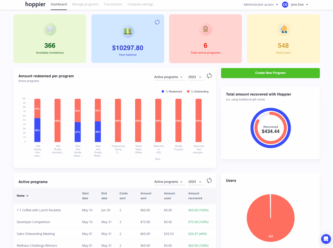Click the Amount sent column header

pyautogui.click(x=146, y=196)
